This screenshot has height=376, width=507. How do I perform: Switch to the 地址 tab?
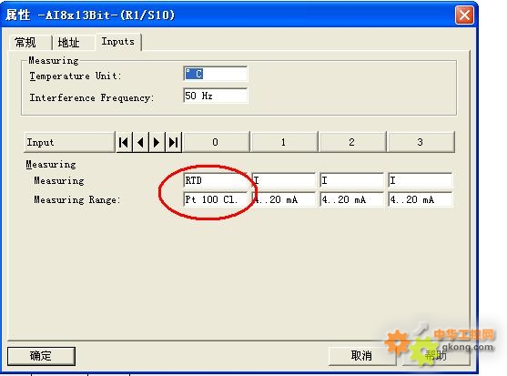point(68,43)
